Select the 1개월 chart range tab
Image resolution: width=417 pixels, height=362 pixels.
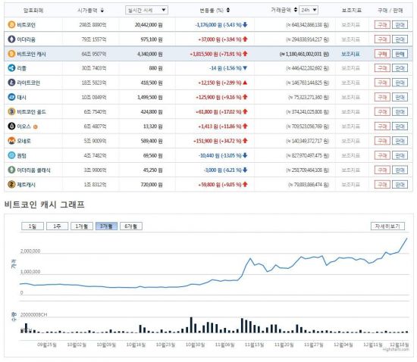[x=82, y=226]
